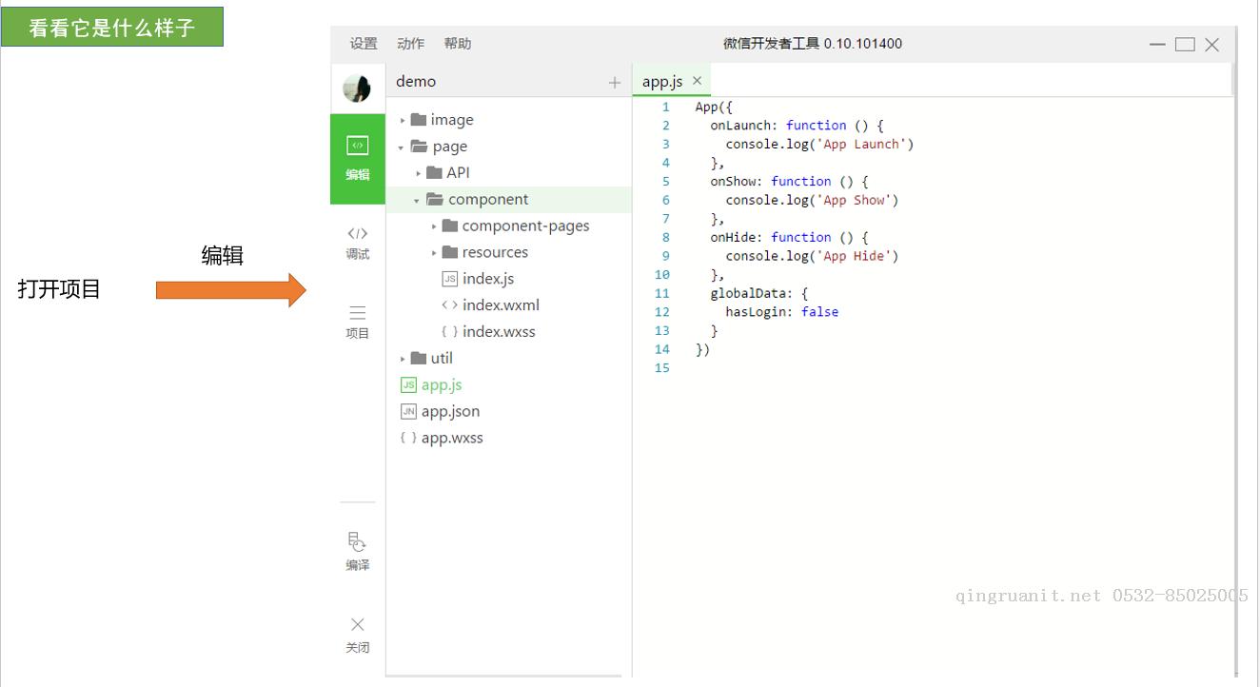
Task: Open the 帮助 (Help) menu
Action: pos(458,44)
